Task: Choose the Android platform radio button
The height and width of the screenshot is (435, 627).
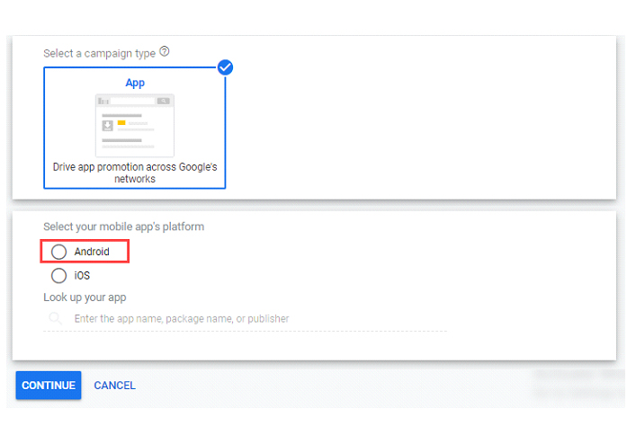Action: (58, 252)
